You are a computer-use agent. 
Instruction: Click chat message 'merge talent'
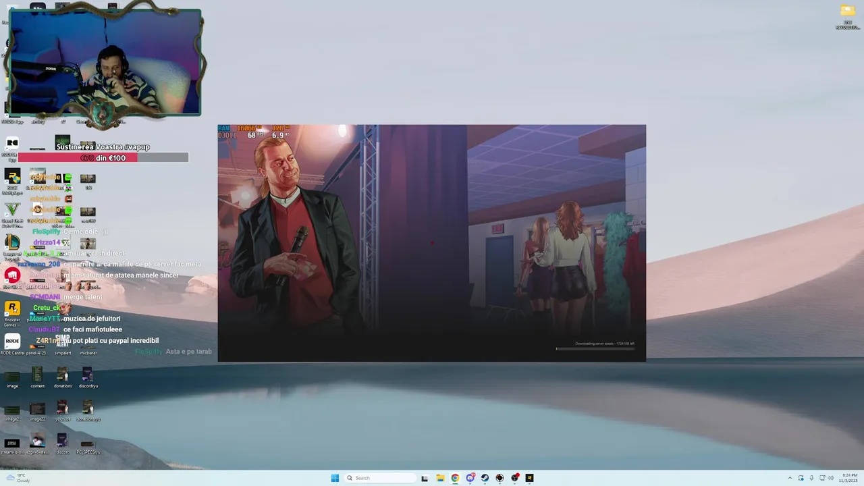pos(83,297)
